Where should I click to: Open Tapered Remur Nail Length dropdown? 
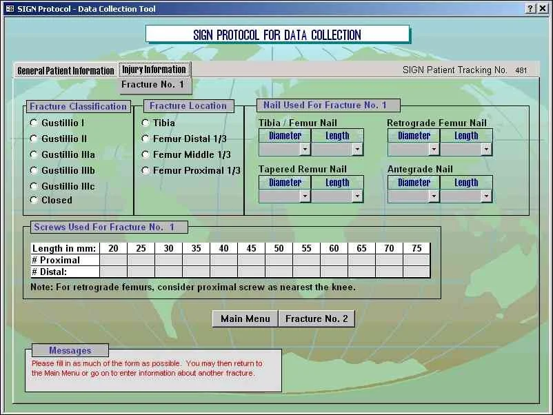pyautogui.click(x=357, y=196)
